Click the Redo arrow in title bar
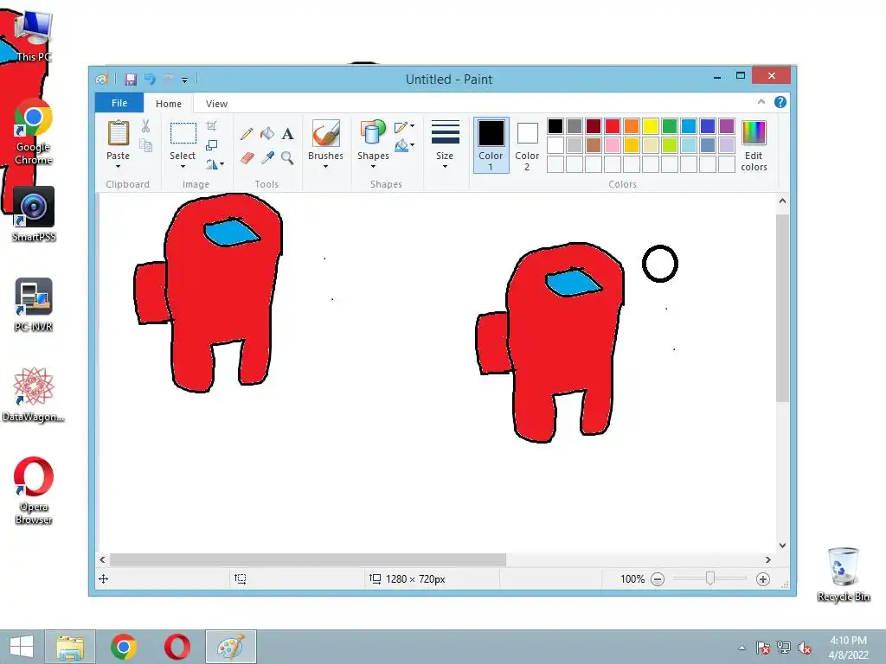Screen dimensions: 886x664 [169, 79]
